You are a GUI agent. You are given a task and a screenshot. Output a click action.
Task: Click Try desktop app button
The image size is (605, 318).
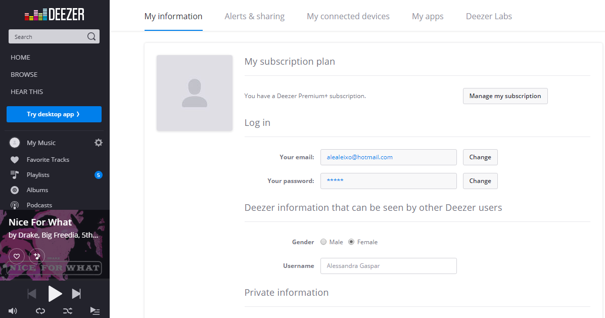pos(54,114)
